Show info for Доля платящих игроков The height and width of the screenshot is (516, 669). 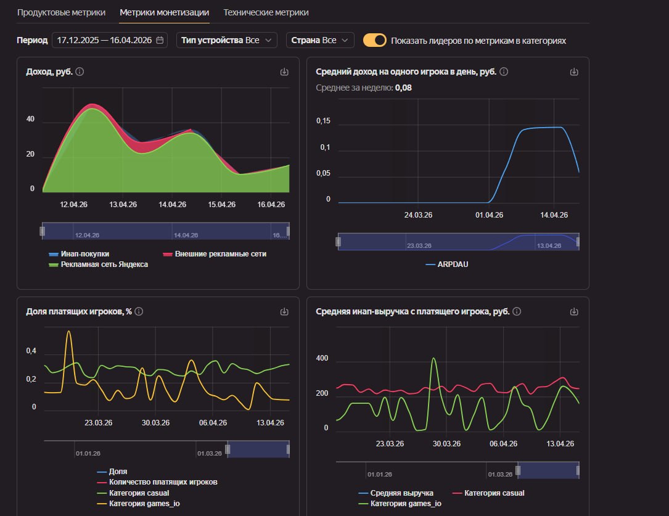[x=139, y=312]
